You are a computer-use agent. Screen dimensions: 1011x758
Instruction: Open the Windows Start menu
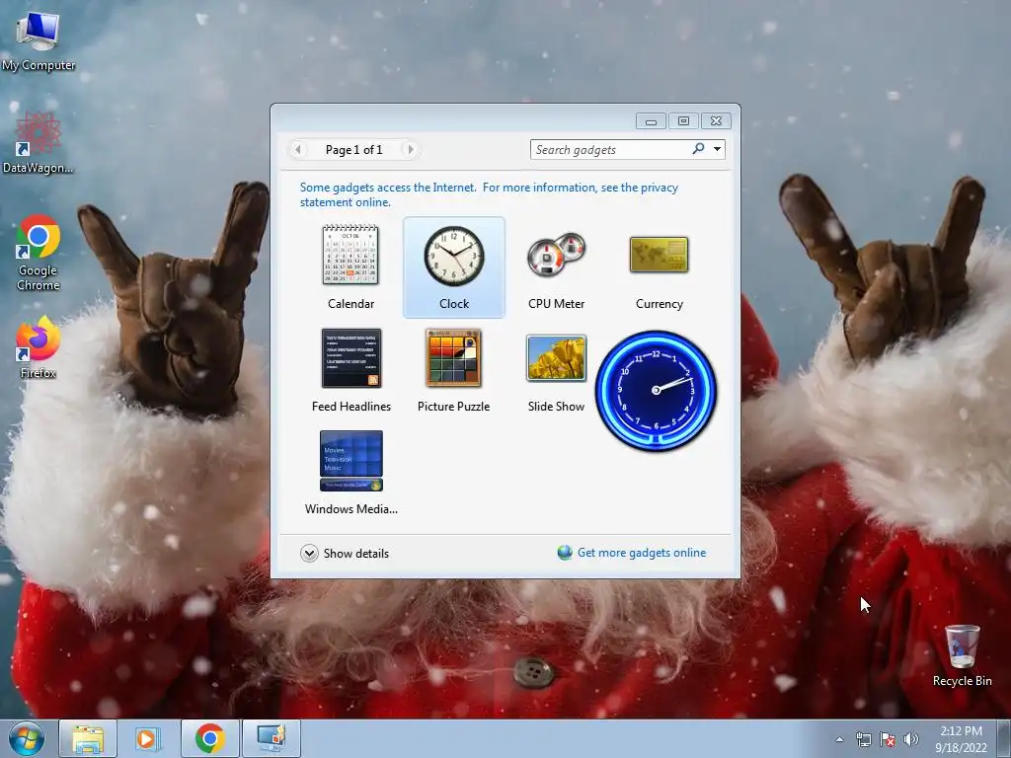(x=27, y=738)
